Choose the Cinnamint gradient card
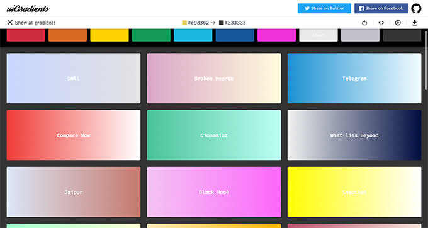Screen dimensions: 428x228 [214, 135]
